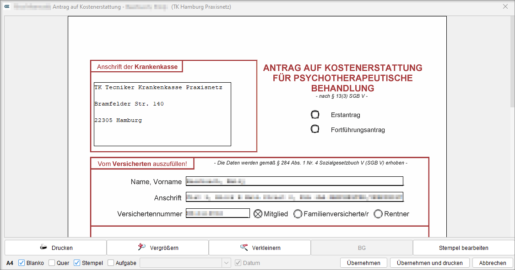Screen dimensions: 515x270
Task: Toggle the Blanko checkbox
Action: point(22,263)
